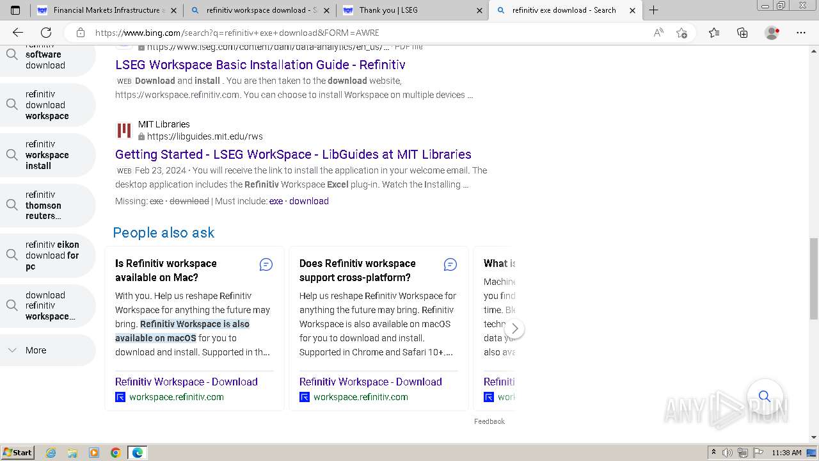Viewport: 819px width, 461px height.
Task: Add this page to favorites
Action: pos(681,33)
